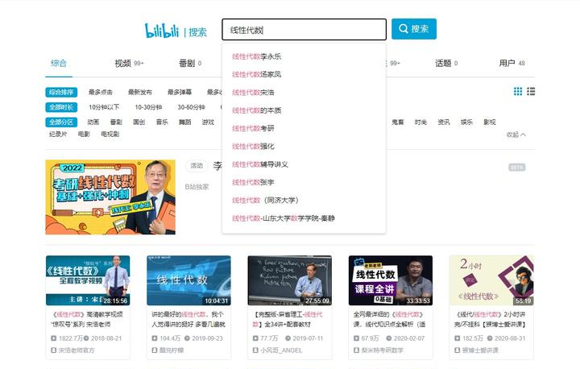
Task: Select 全部时长 duration filter
Action: 61,107
